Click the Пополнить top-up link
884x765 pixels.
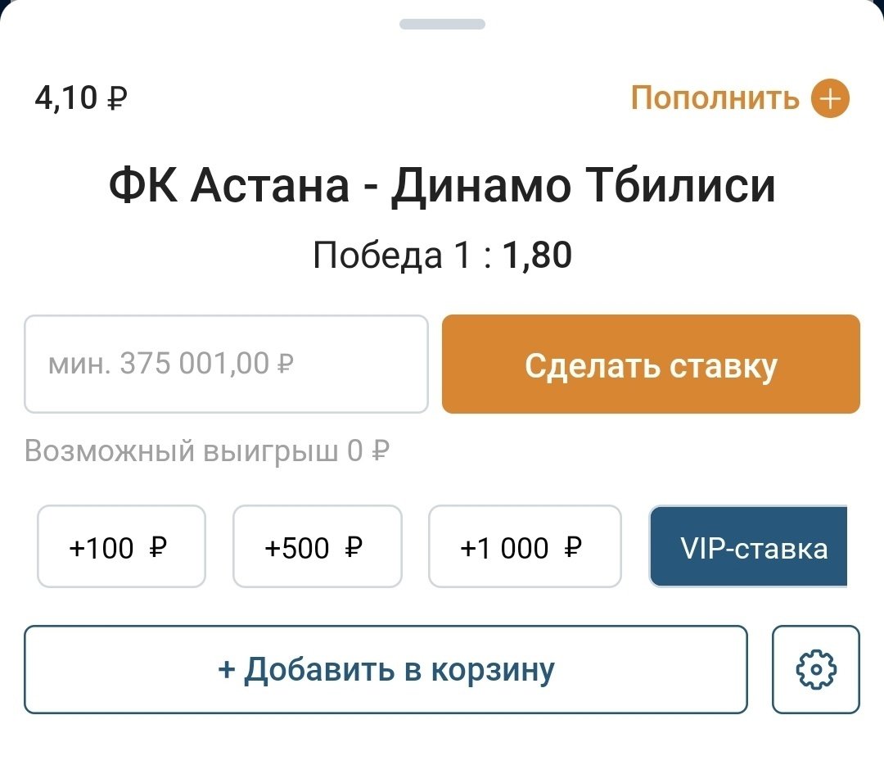(715, 98)
